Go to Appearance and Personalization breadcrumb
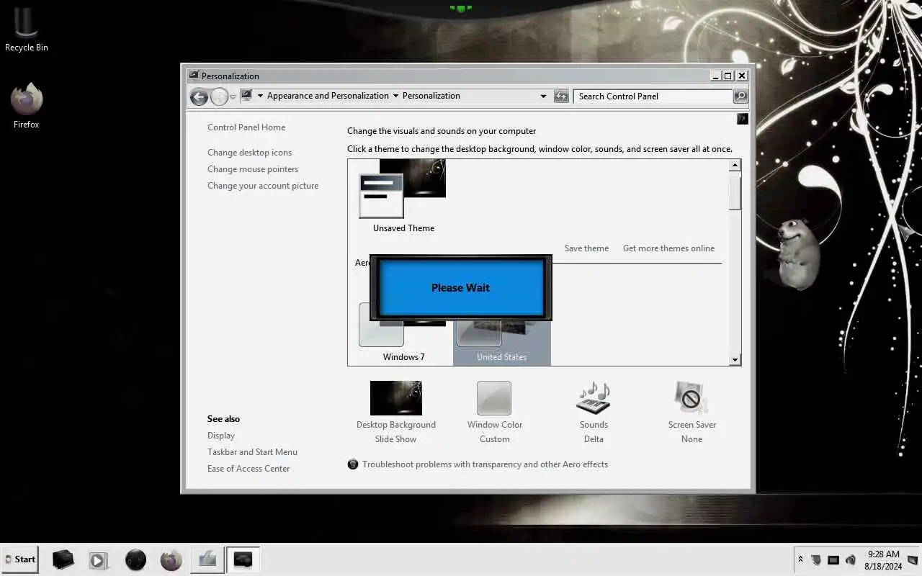This screenshot has height=576, width=922. click(x=328, y=96)
